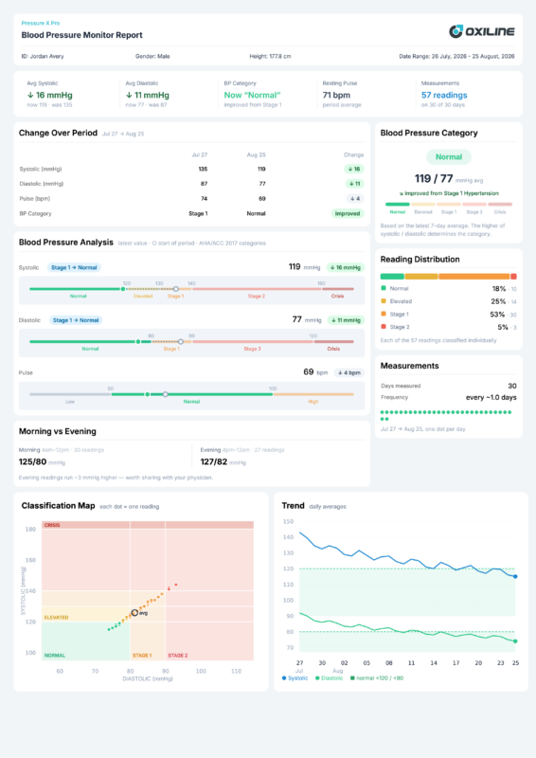This screenshot has height=758, width=536.
Task: Click the 'STAGE 1' zone label in the Classification Map
Action: coord(142,656)
